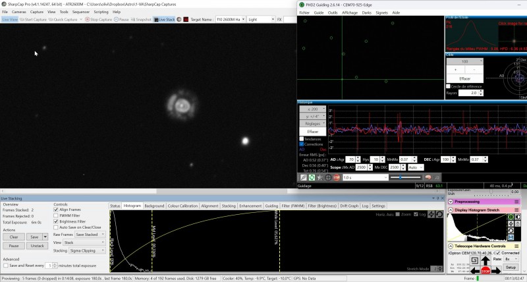Viewport: 527px width, 282px height.
Task: Open PHD2 exposure time 1.0 s dropdown
Action: click(366, 177)
